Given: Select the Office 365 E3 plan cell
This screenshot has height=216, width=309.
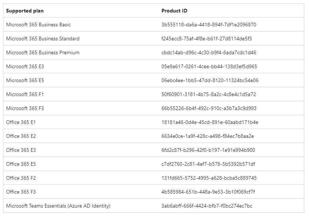Looking at the screenshot, I should pyautogui.click(x=21, y=150).
